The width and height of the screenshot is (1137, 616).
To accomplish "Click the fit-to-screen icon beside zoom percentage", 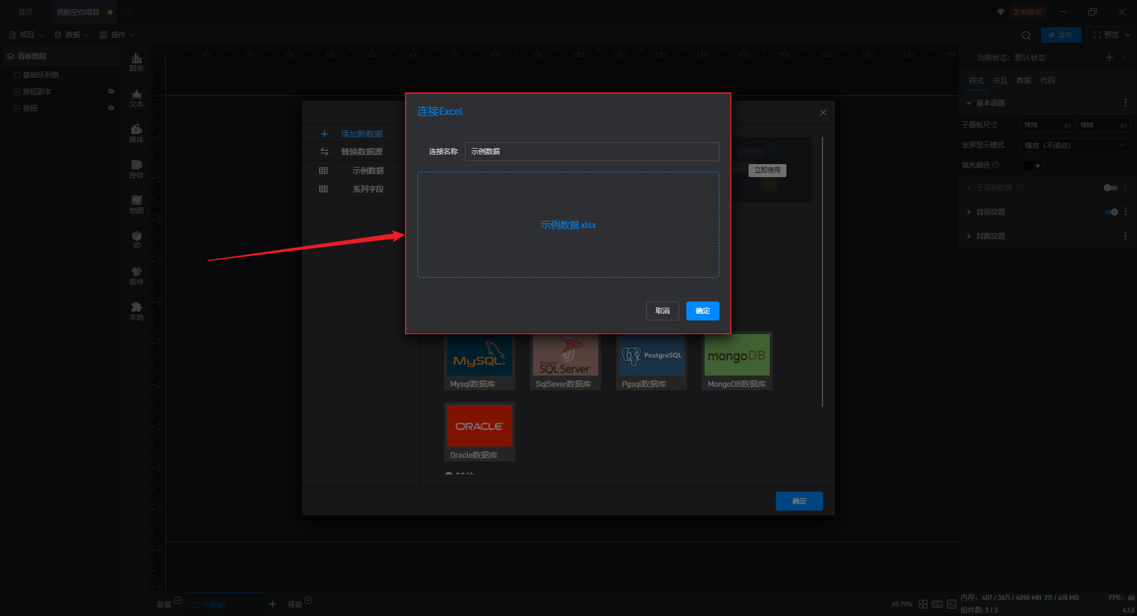I will click(923, 604).
